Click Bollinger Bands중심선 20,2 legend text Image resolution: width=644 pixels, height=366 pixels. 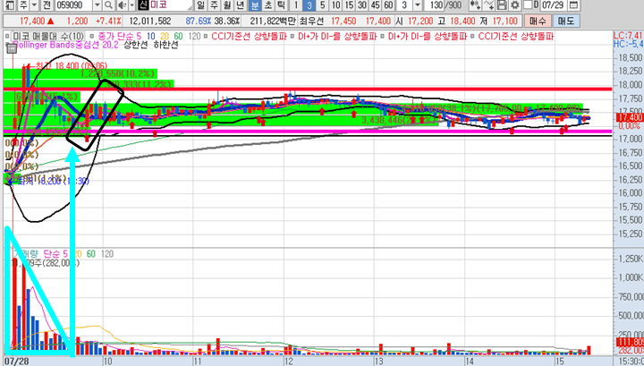coord(65,45)
